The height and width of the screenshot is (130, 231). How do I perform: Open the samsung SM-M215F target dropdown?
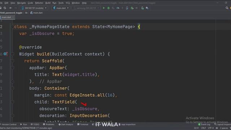coord(86,8)
